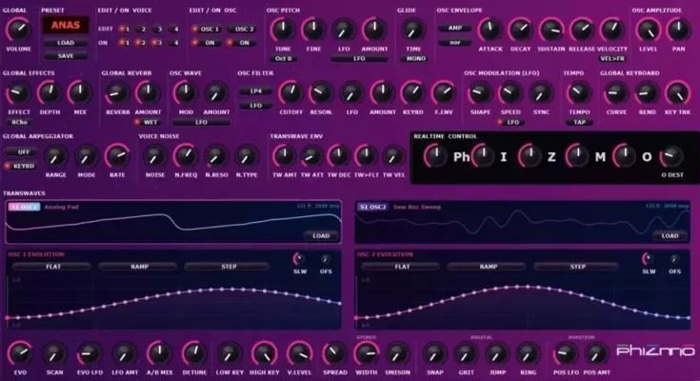Open the LP4 filter type selector
Viewport: 700px width, 381px height.
[256, 91]
